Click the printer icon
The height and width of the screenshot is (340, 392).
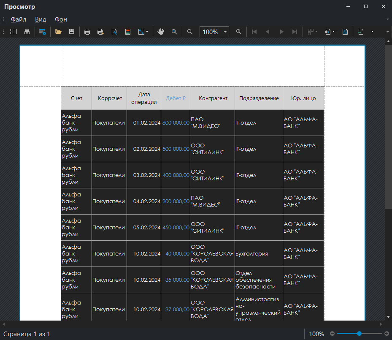[87, 32]
